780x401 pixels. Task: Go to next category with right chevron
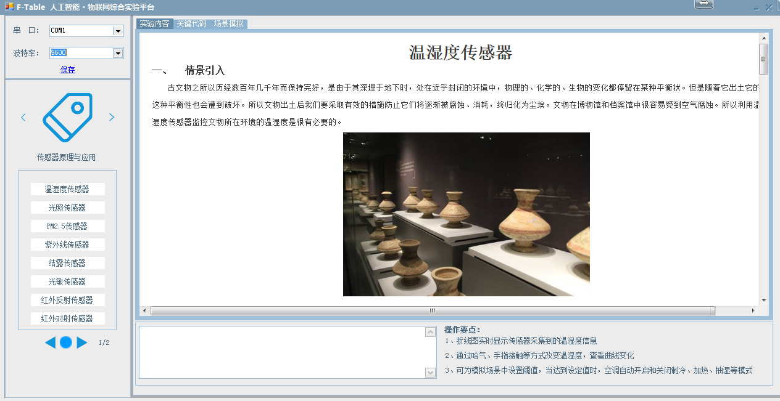(x=112, y=117)
